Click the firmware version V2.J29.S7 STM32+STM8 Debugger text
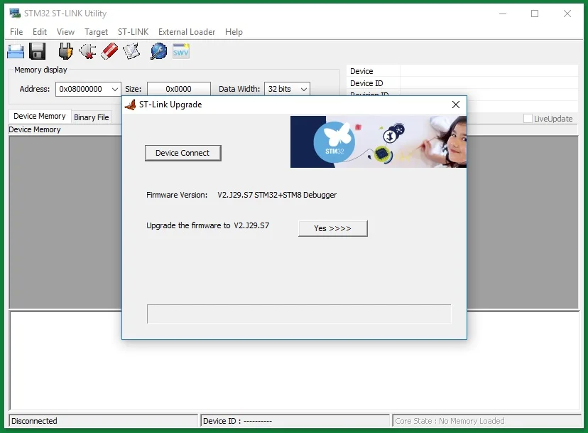The height and width of the screenshot is (433, 588). [277, 195]
